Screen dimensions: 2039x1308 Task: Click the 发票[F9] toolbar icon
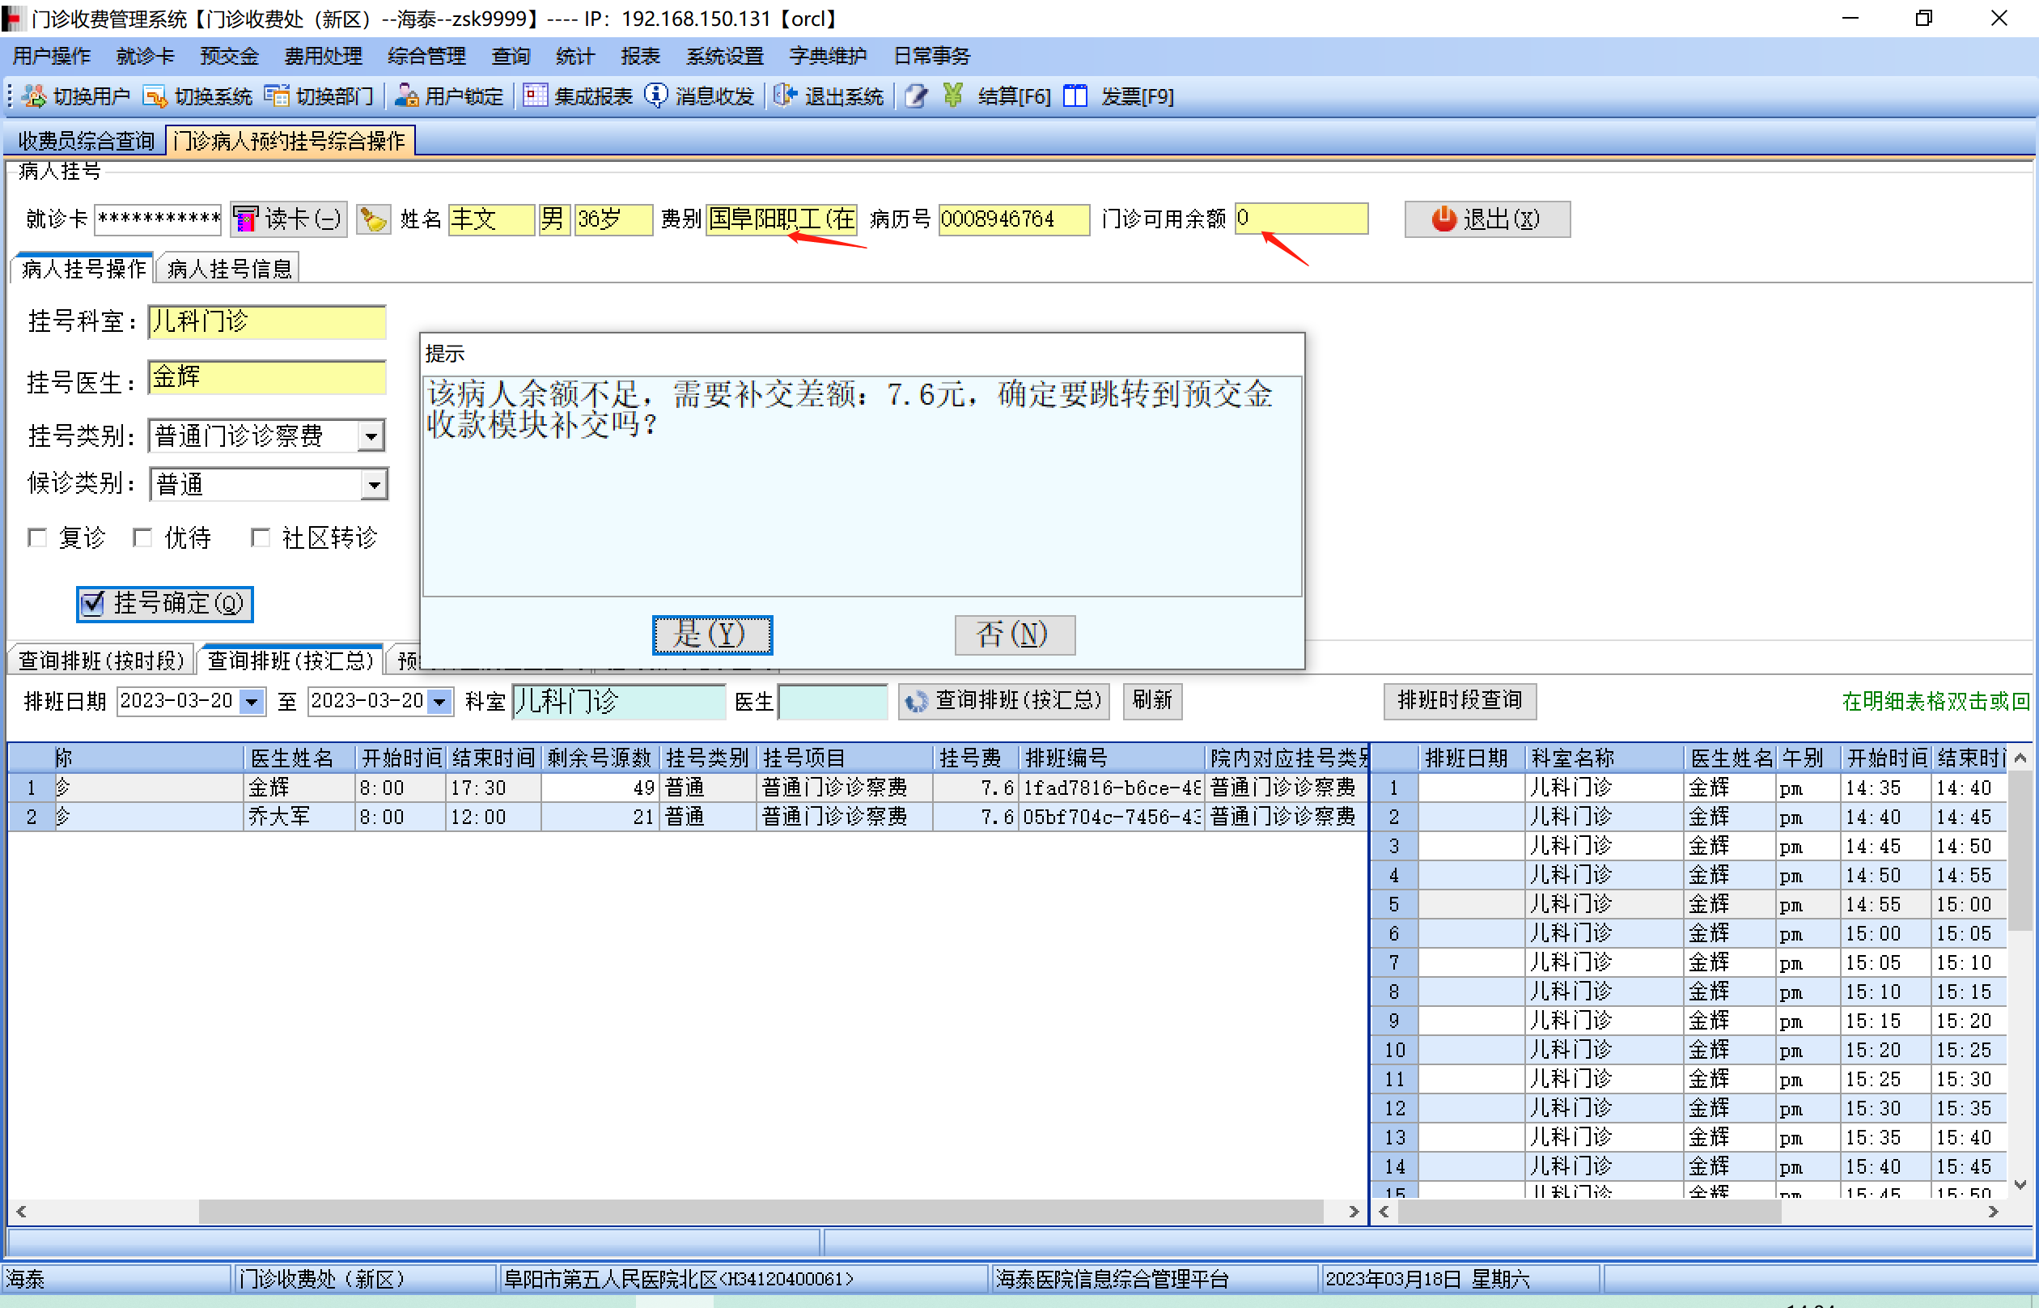point(1075,96)
